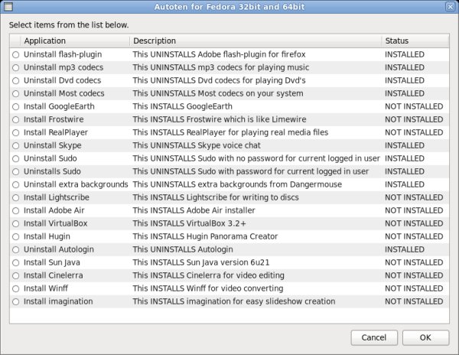Pick the Install Sun Java option
Image resolution: width=459 pixels, height=355 pixels.
15,262
